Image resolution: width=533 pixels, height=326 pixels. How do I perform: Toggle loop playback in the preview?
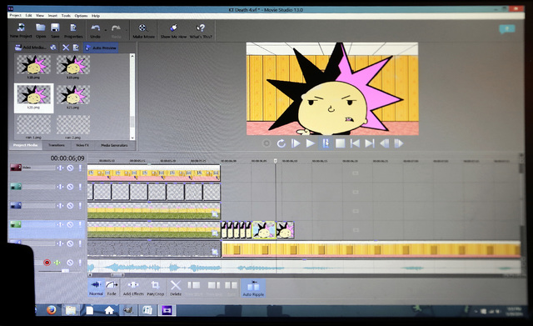coord(281,143)
